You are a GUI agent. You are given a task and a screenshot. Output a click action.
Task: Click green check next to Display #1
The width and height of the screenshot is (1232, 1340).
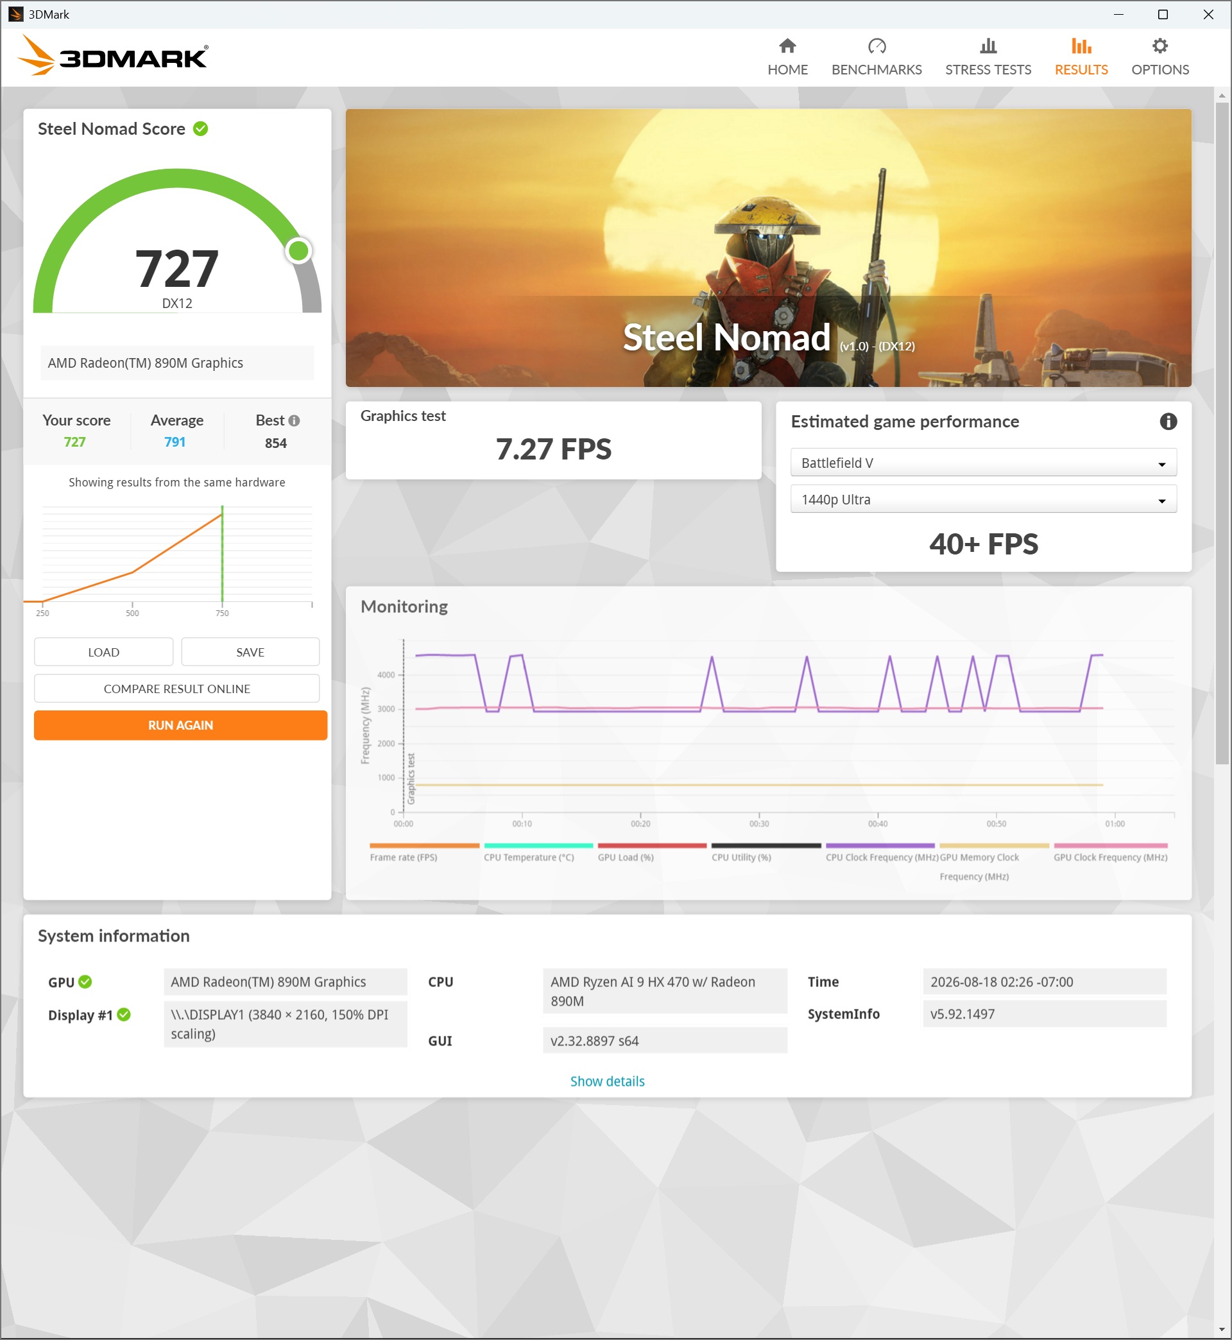(x=124, y=1014)
